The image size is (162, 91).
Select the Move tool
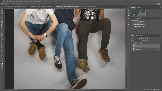coord(2,9)
